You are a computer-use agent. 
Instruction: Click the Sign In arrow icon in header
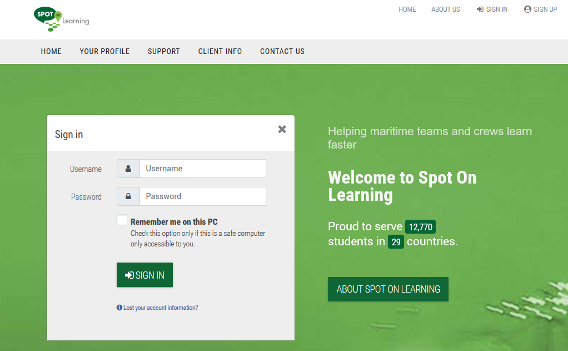point(480,9)
